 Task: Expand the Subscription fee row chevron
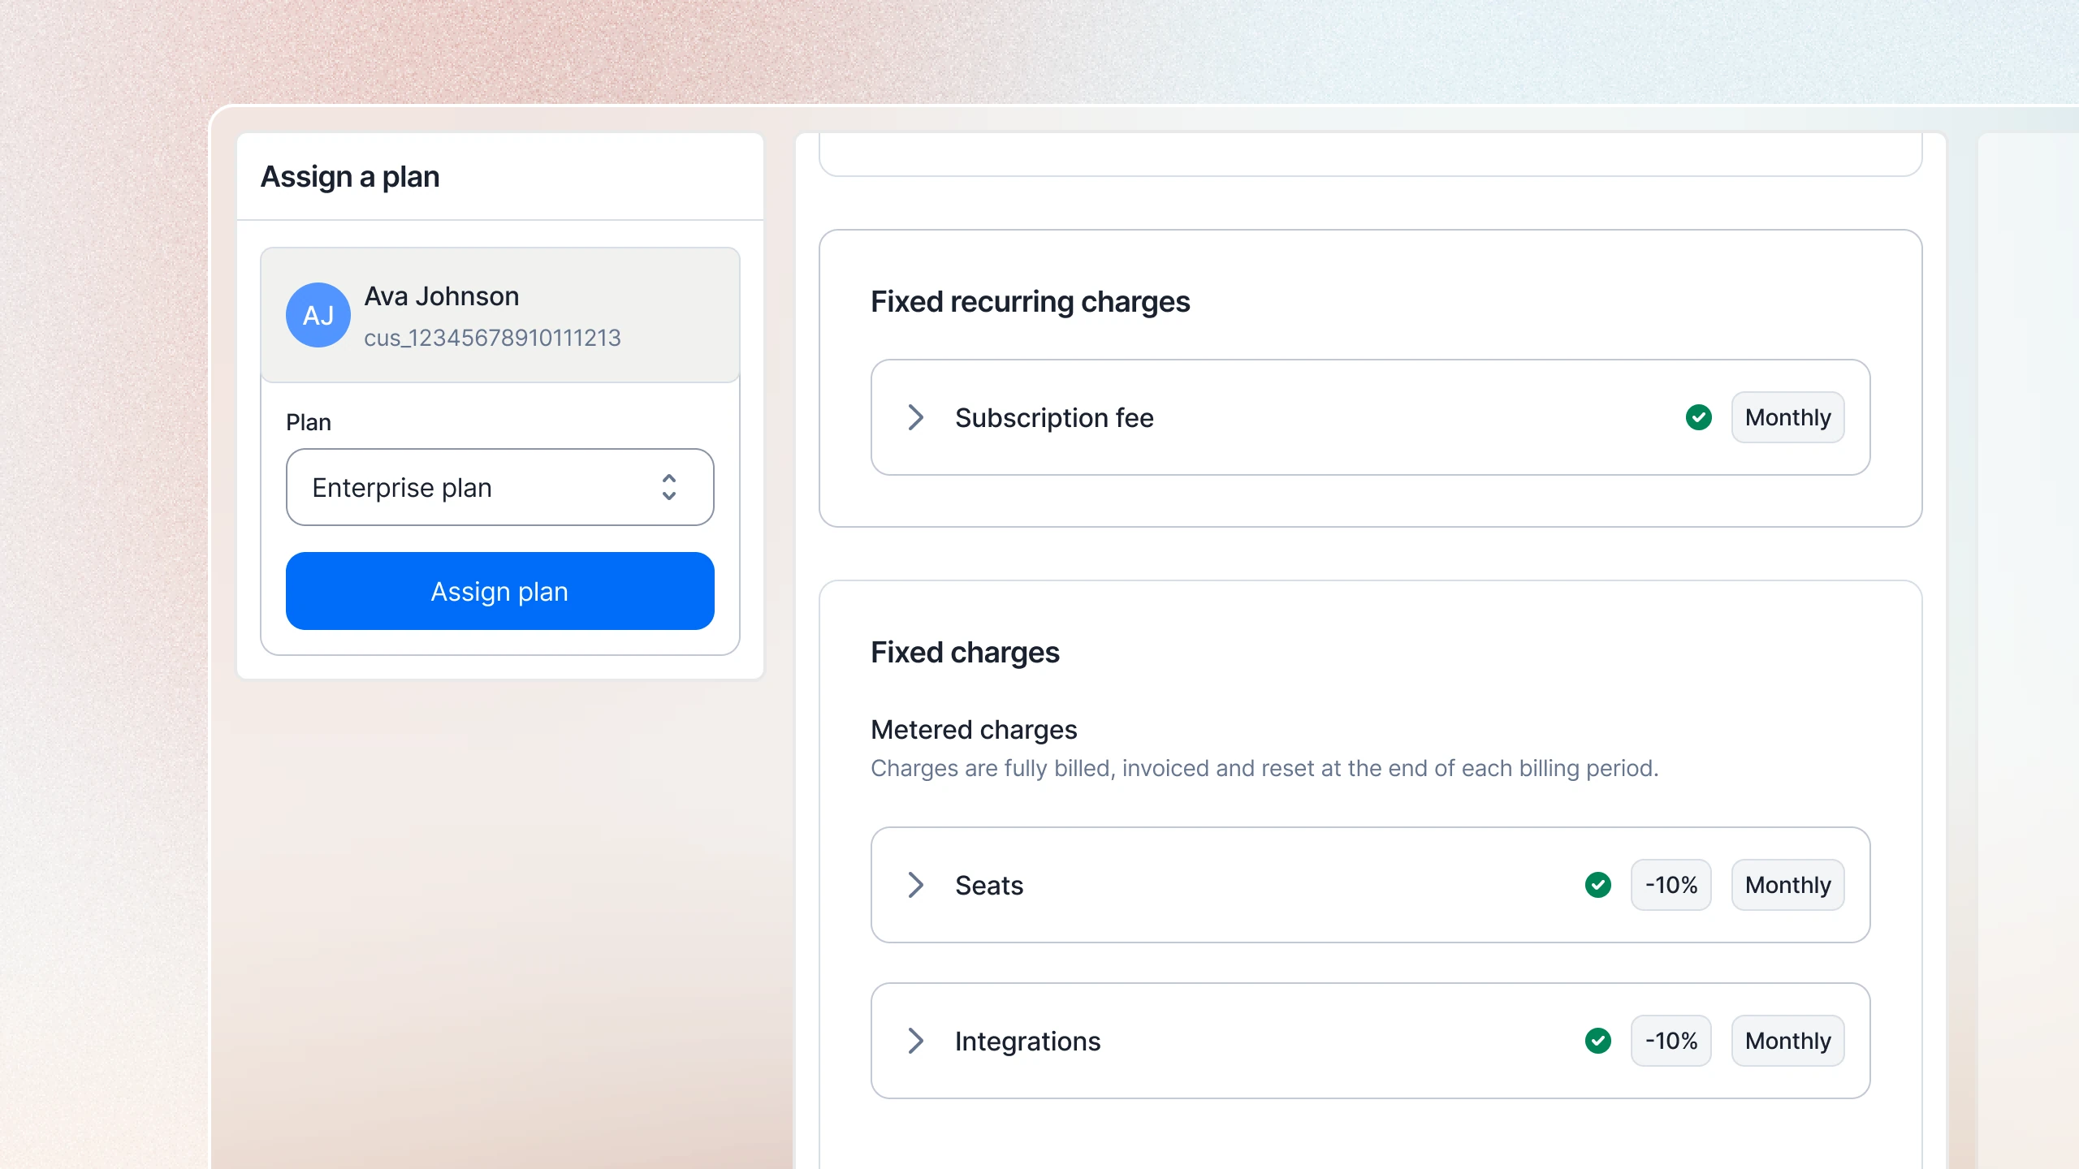(x=916, y=417)
